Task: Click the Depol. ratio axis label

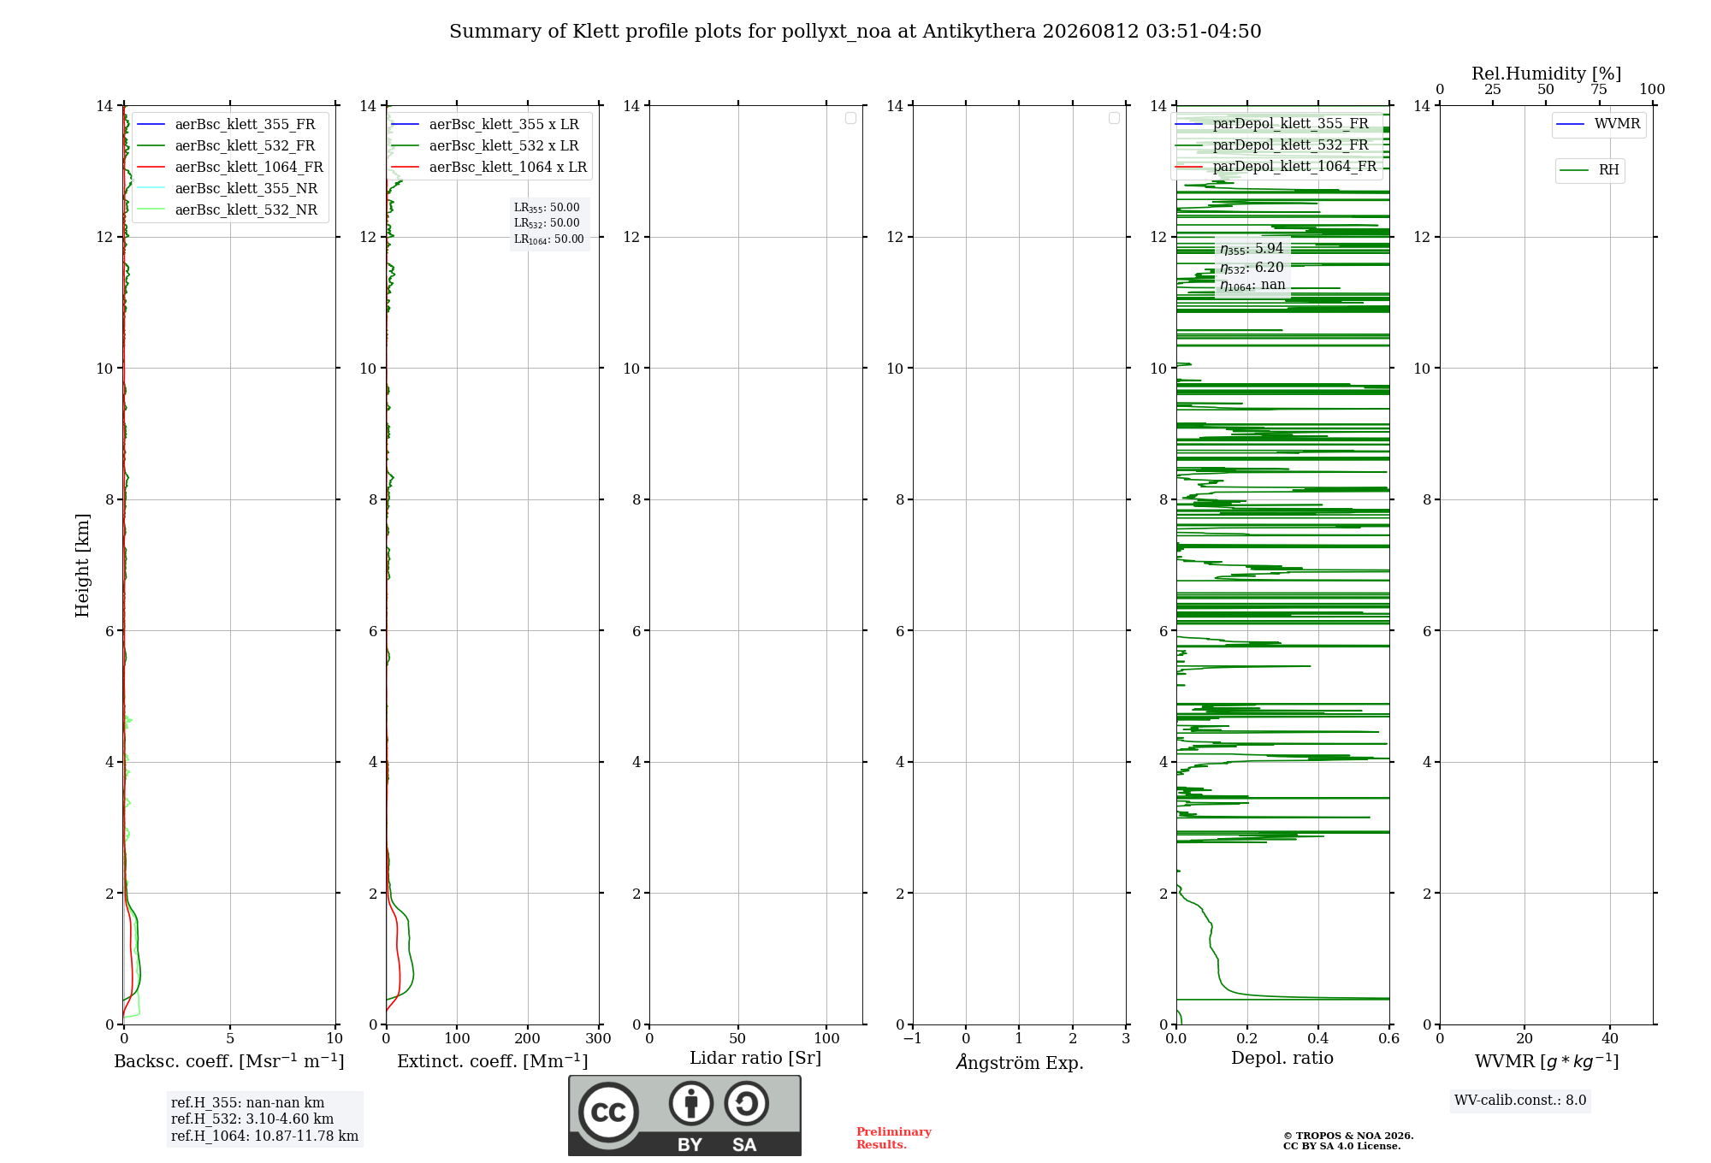Action: (x=1282, y=1058)
